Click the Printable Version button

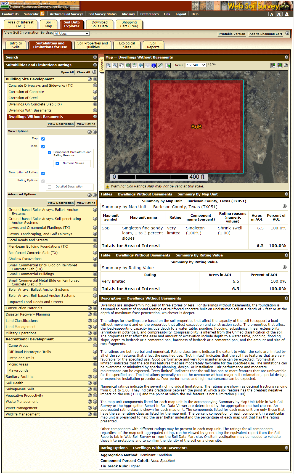tap(232, 34)
